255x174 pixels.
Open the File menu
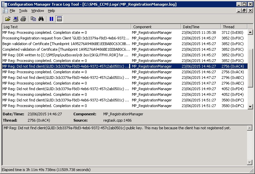(12, 11)
